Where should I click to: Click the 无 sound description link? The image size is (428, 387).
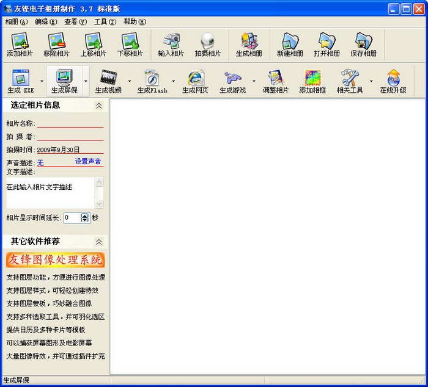pyautogui.click(x=40, y=163)
